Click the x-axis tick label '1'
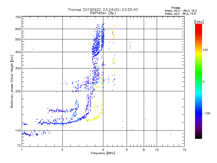217x163 pixels. point(22,150)
